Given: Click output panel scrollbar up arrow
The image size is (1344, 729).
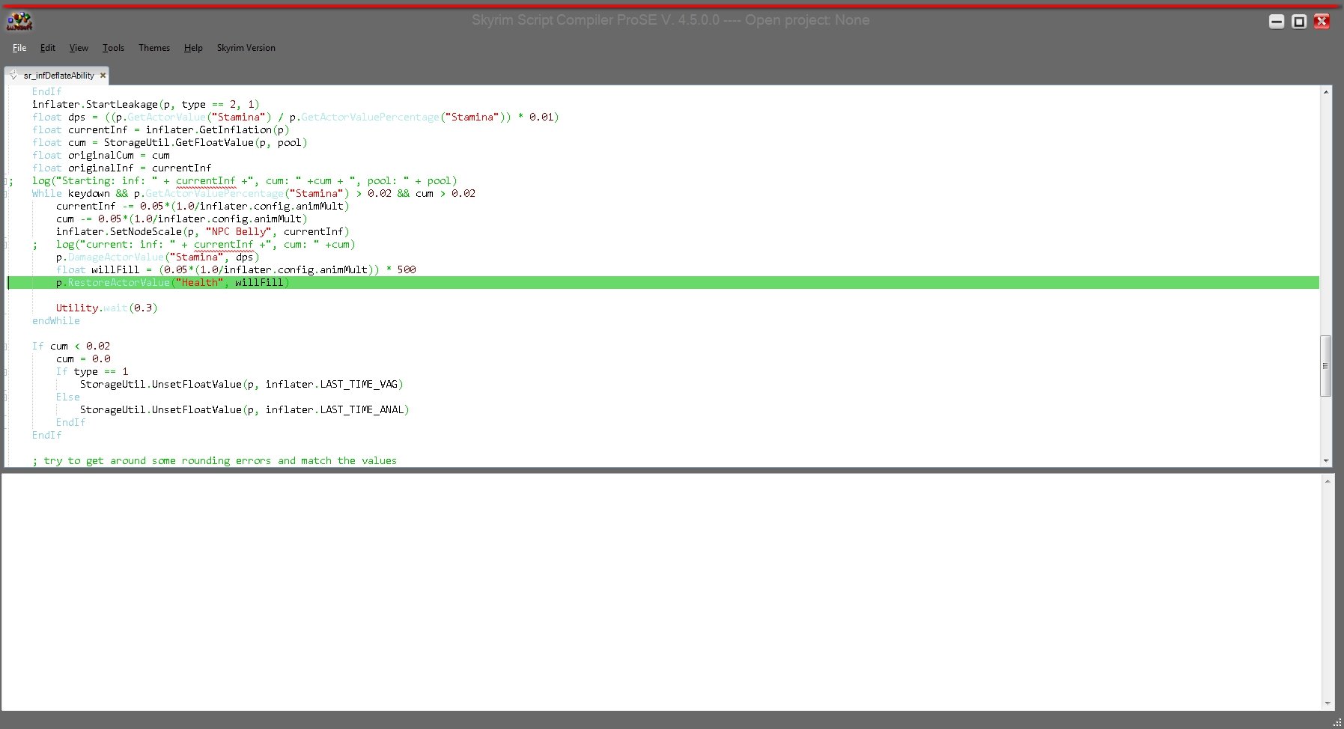Looking at the screenshot, I should (x=1328, y=481).
